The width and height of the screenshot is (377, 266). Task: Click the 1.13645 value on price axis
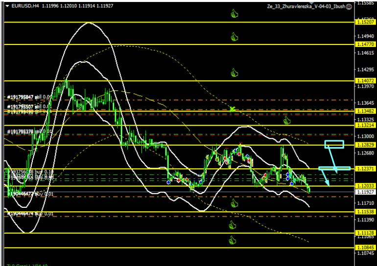click(366, 103)
